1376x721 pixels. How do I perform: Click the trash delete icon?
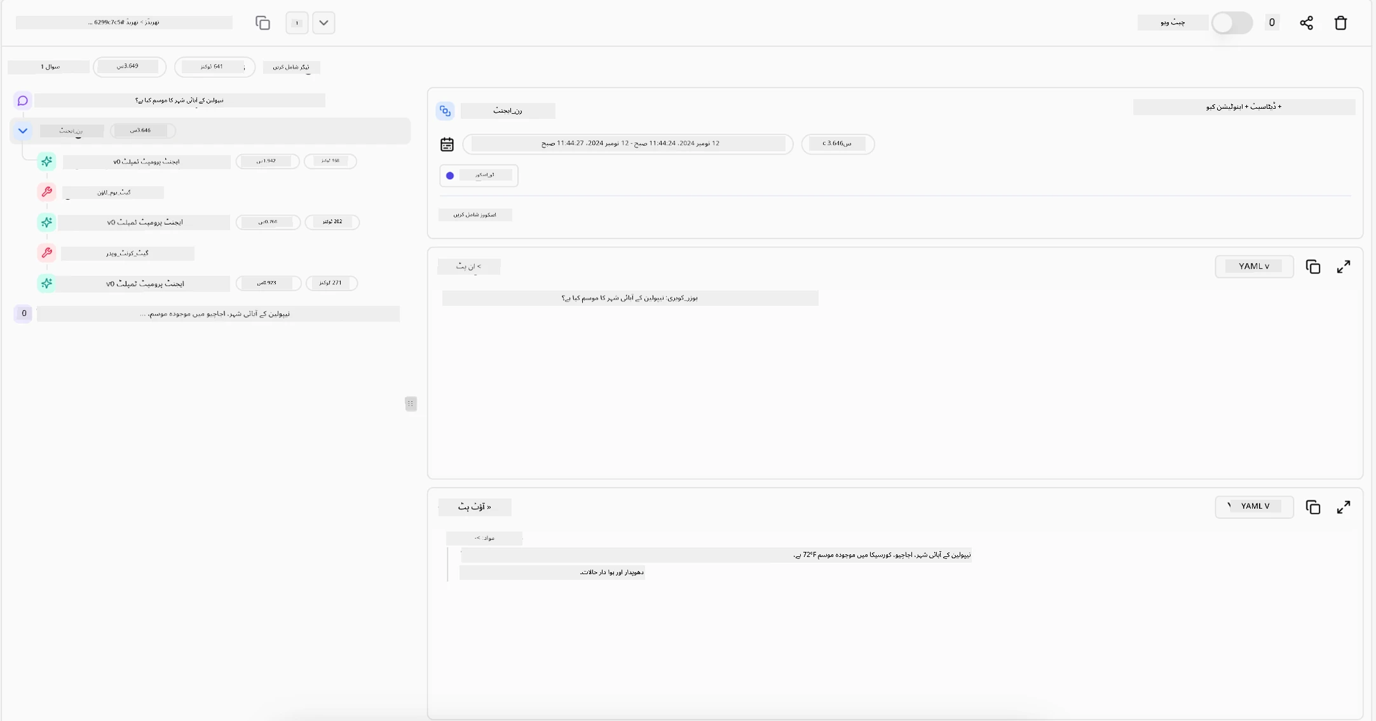tap(1340, 23)
